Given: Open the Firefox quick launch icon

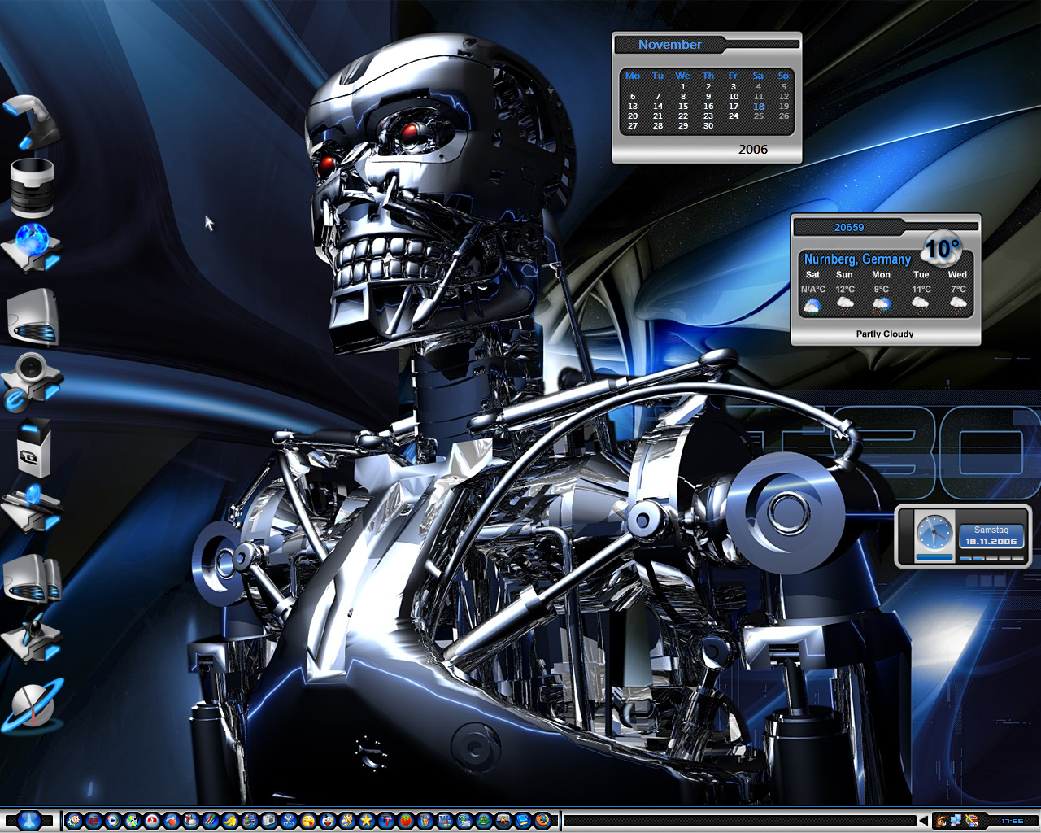Looking at the screenshot, I should (x=542, y=821).
